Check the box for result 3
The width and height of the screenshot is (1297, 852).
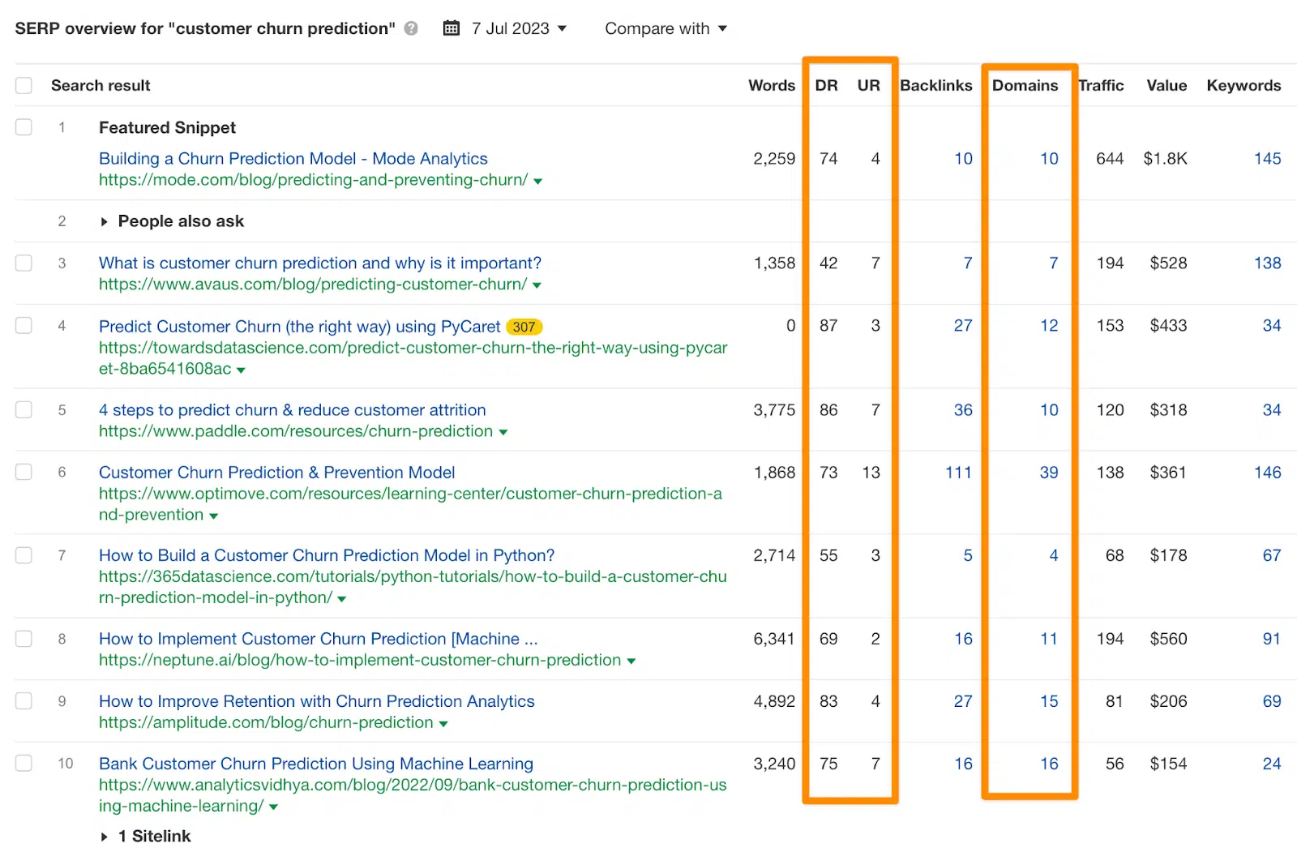24,263
